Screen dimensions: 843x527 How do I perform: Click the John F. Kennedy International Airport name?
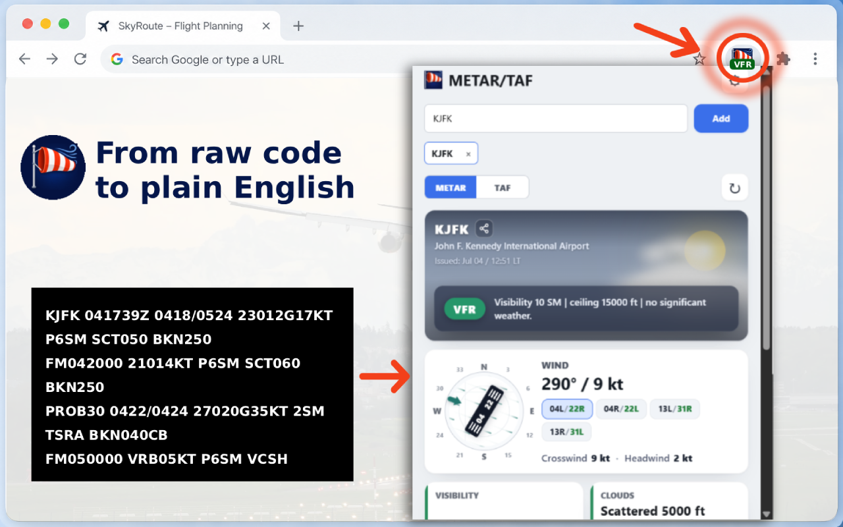coord(512,246)
